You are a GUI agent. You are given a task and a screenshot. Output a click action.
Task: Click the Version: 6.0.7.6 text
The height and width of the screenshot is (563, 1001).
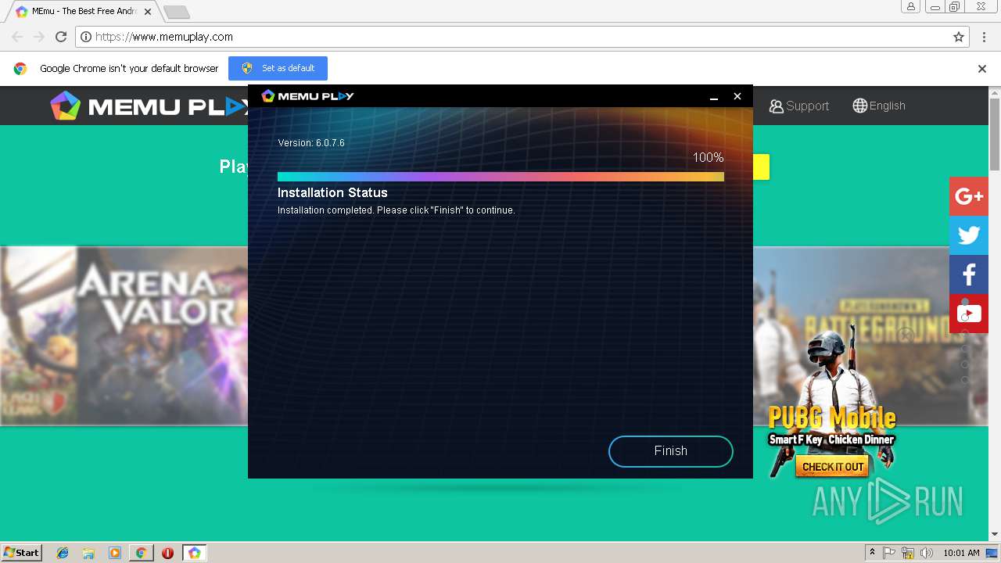point(311,143)
